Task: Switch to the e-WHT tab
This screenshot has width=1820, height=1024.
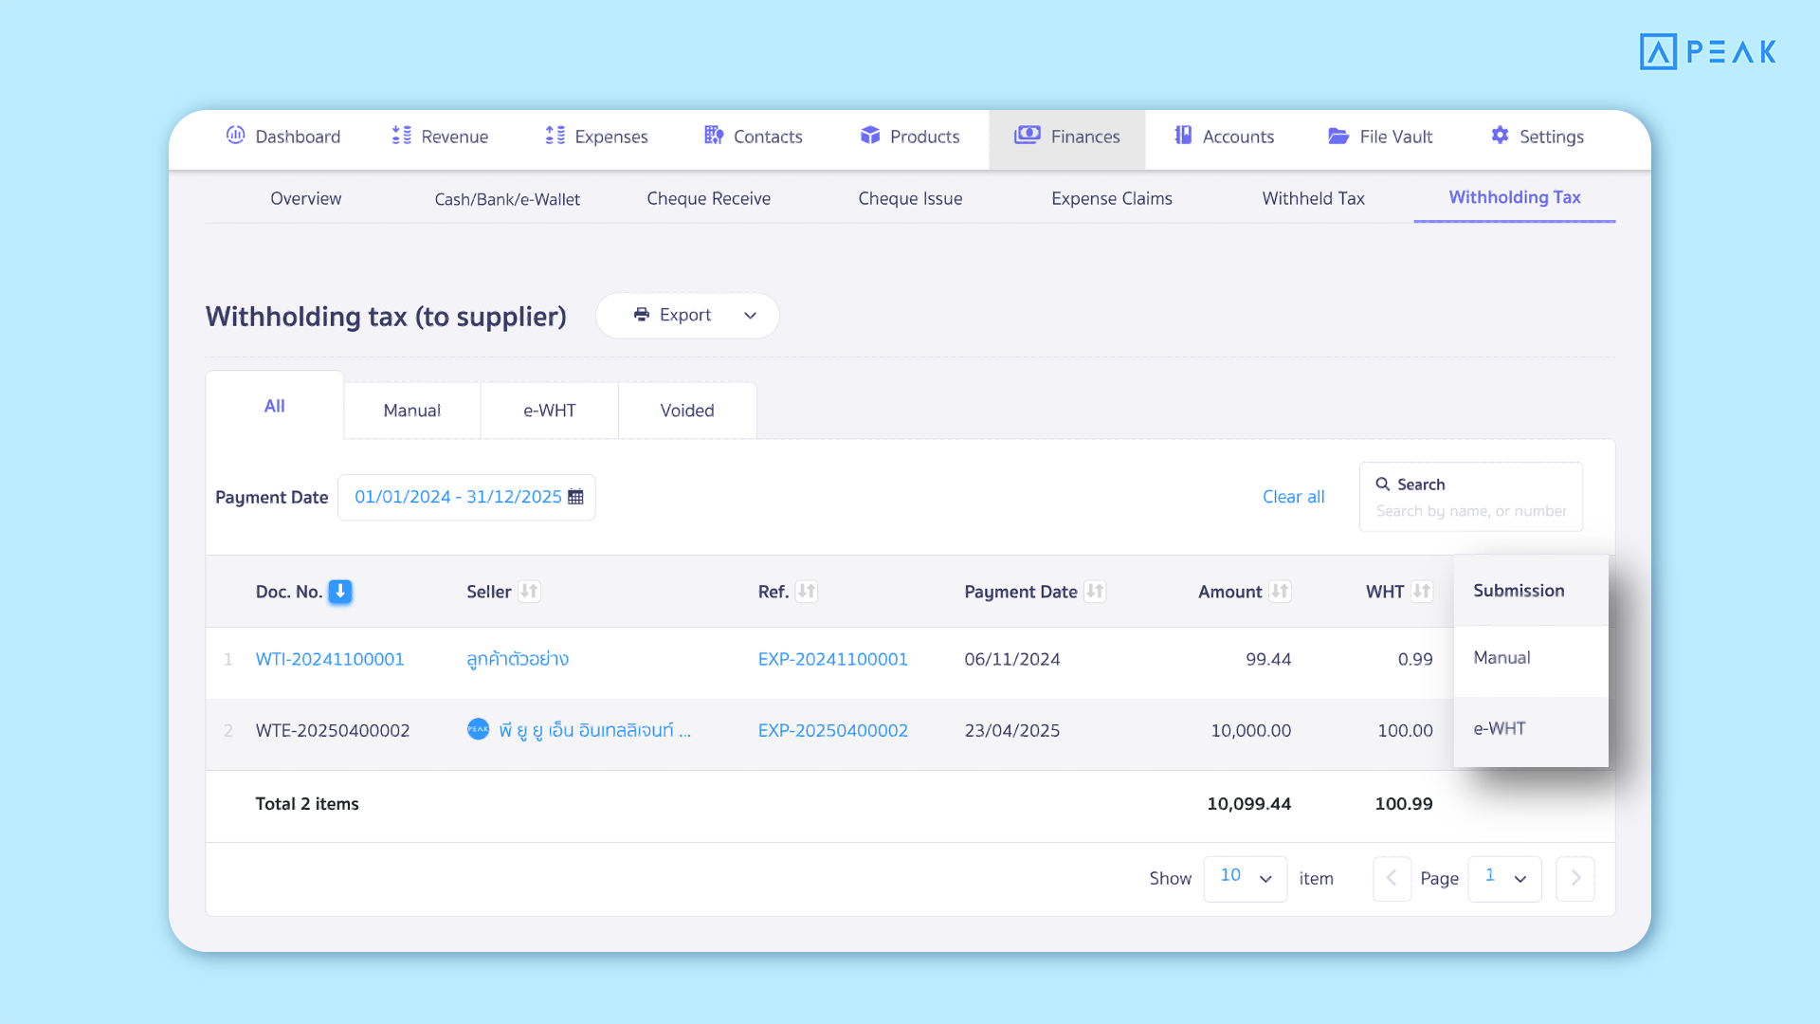Action: [550, 411]
